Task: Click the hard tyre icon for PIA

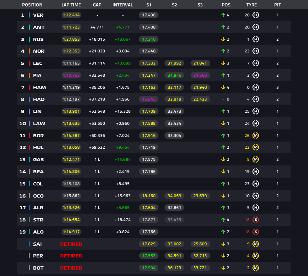Action: pyautogui.click(x=256, y=75)
